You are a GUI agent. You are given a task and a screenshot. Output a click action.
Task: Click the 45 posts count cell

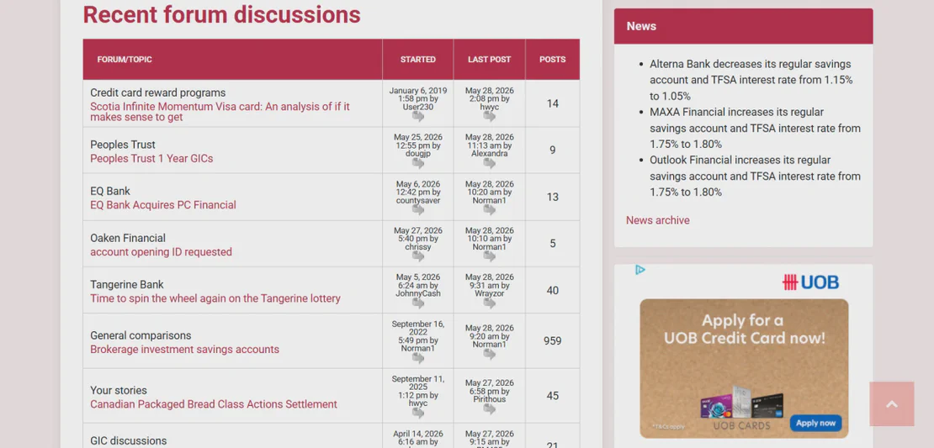pyautogui.click(x=553, y=396)
